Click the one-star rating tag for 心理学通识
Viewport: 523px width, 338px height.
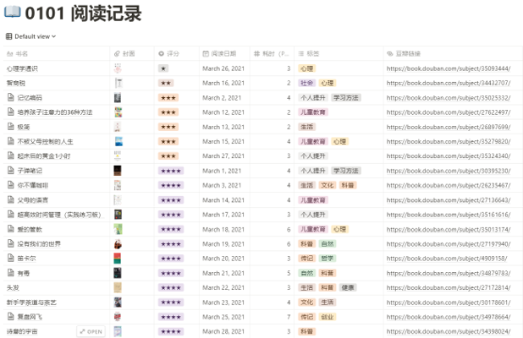(163, 68)
